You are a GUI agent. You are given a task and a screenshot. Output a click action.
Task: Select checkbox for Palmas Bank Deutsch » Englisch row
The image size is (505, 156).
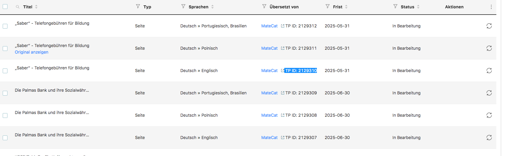pos(5,138)
